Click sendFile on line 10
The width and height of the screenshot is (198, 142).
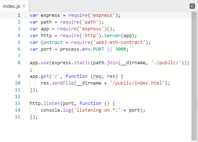[x=63, y=83]
